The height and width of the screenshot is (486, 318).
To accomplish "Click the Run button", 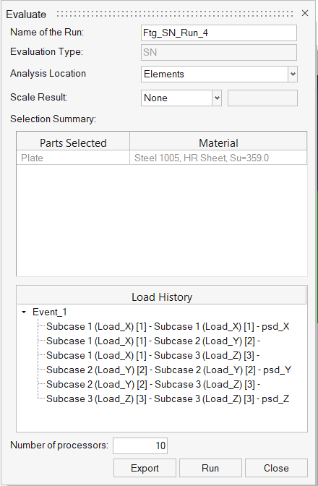I will tap(210, 468).
